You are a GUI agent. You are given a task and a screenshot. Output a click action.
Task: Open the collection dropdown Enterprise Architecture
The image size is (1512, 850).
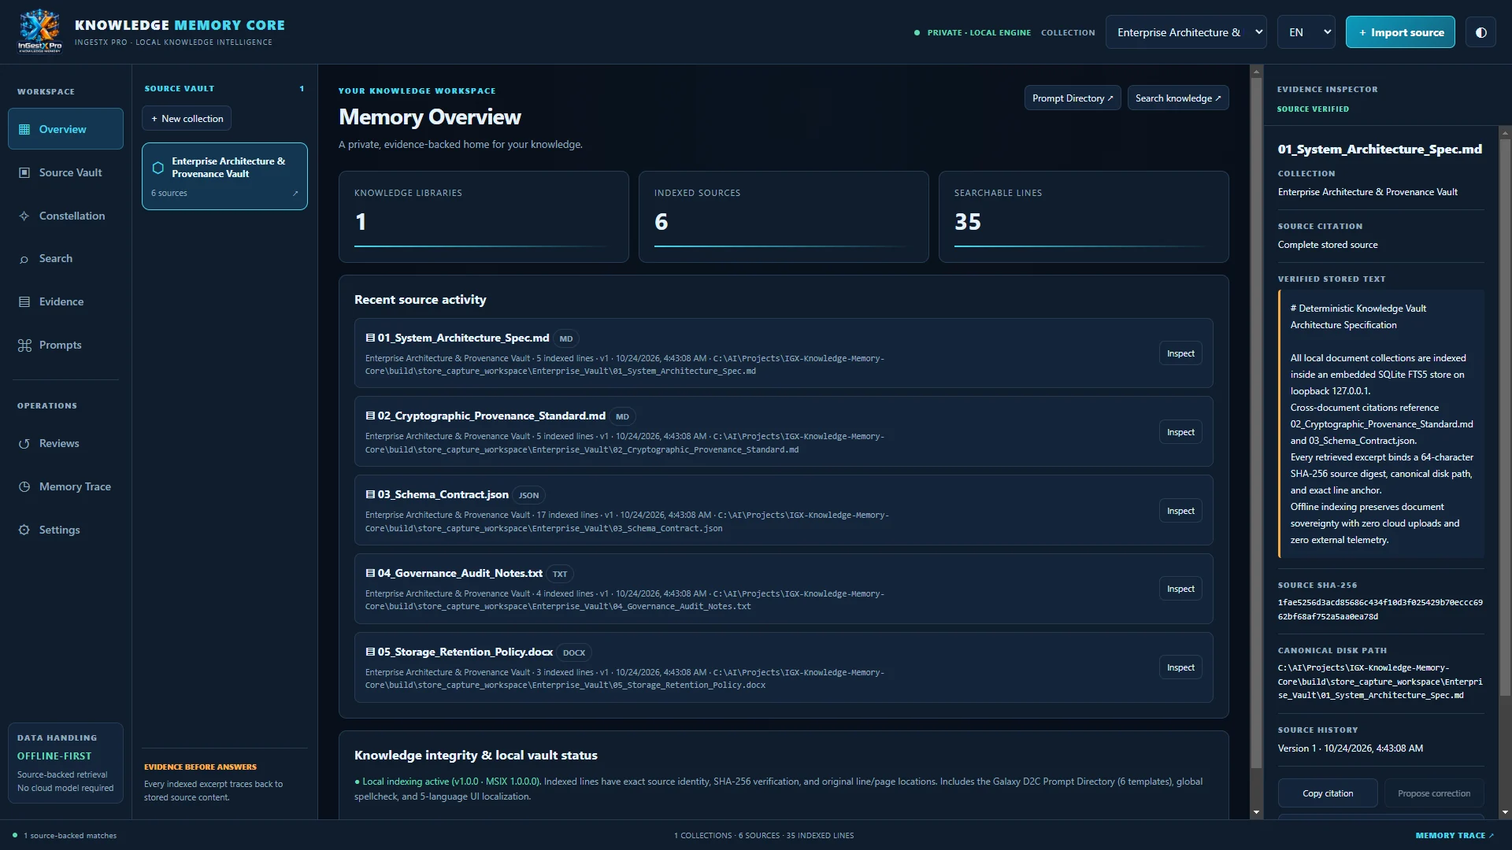pyautogui.click(x=1186, y=32)
